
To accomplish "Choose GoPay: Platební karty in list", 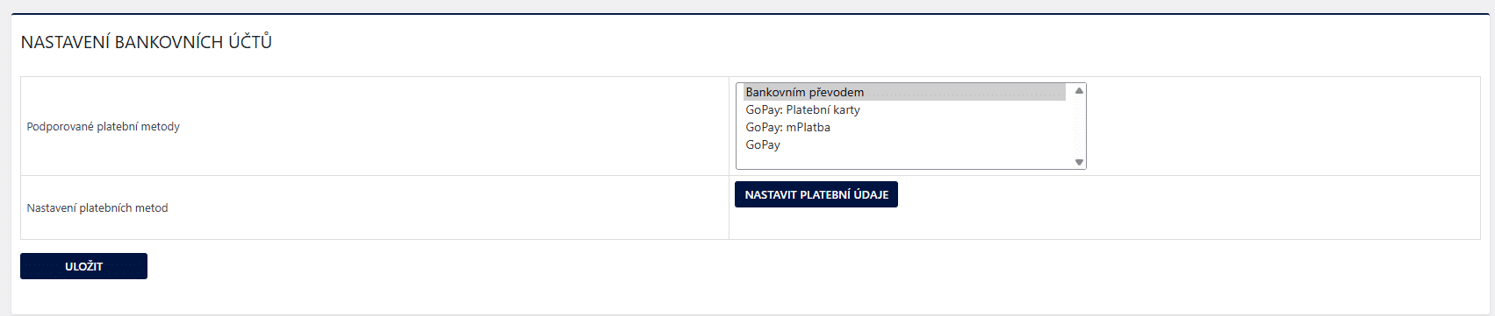I will tap(904, 109).
